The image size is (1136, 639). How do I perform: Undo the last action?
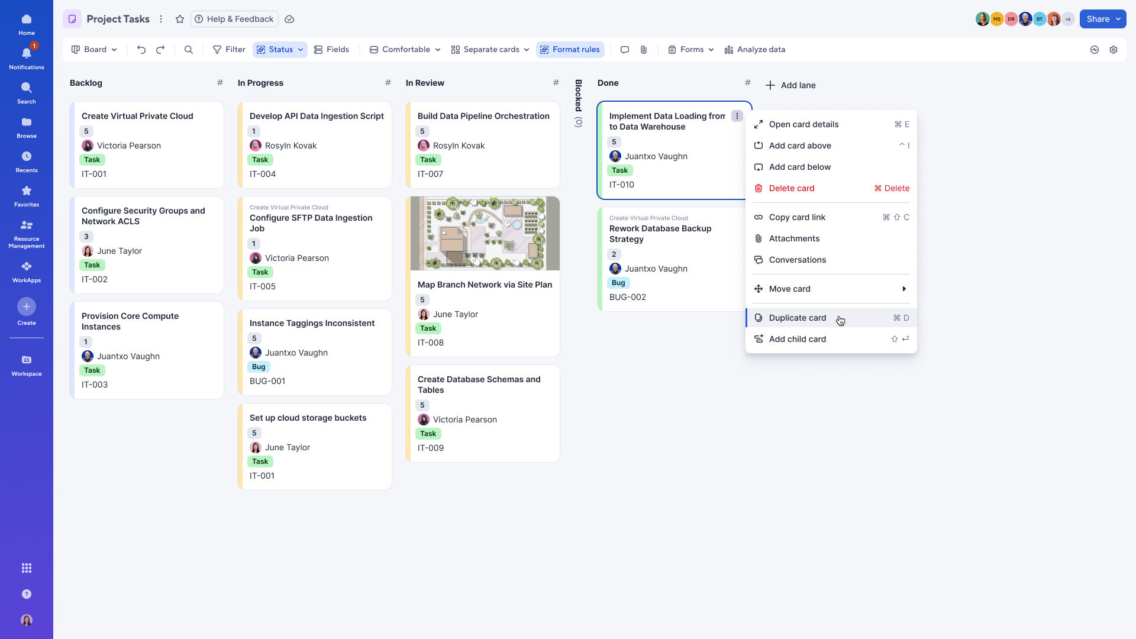(x=141, y=50)
